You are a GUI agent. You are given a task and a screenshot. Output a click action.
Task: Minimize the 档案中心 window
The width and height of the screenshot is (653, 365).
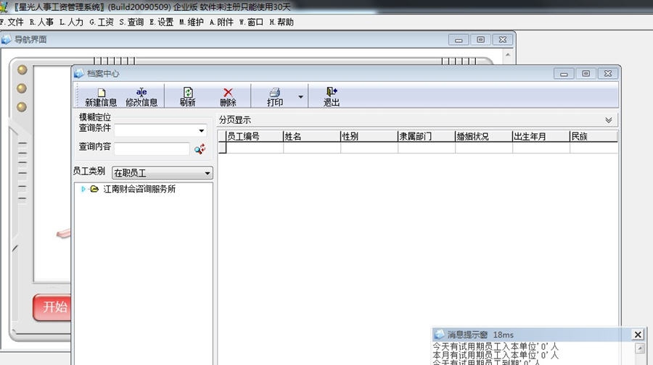564,74
